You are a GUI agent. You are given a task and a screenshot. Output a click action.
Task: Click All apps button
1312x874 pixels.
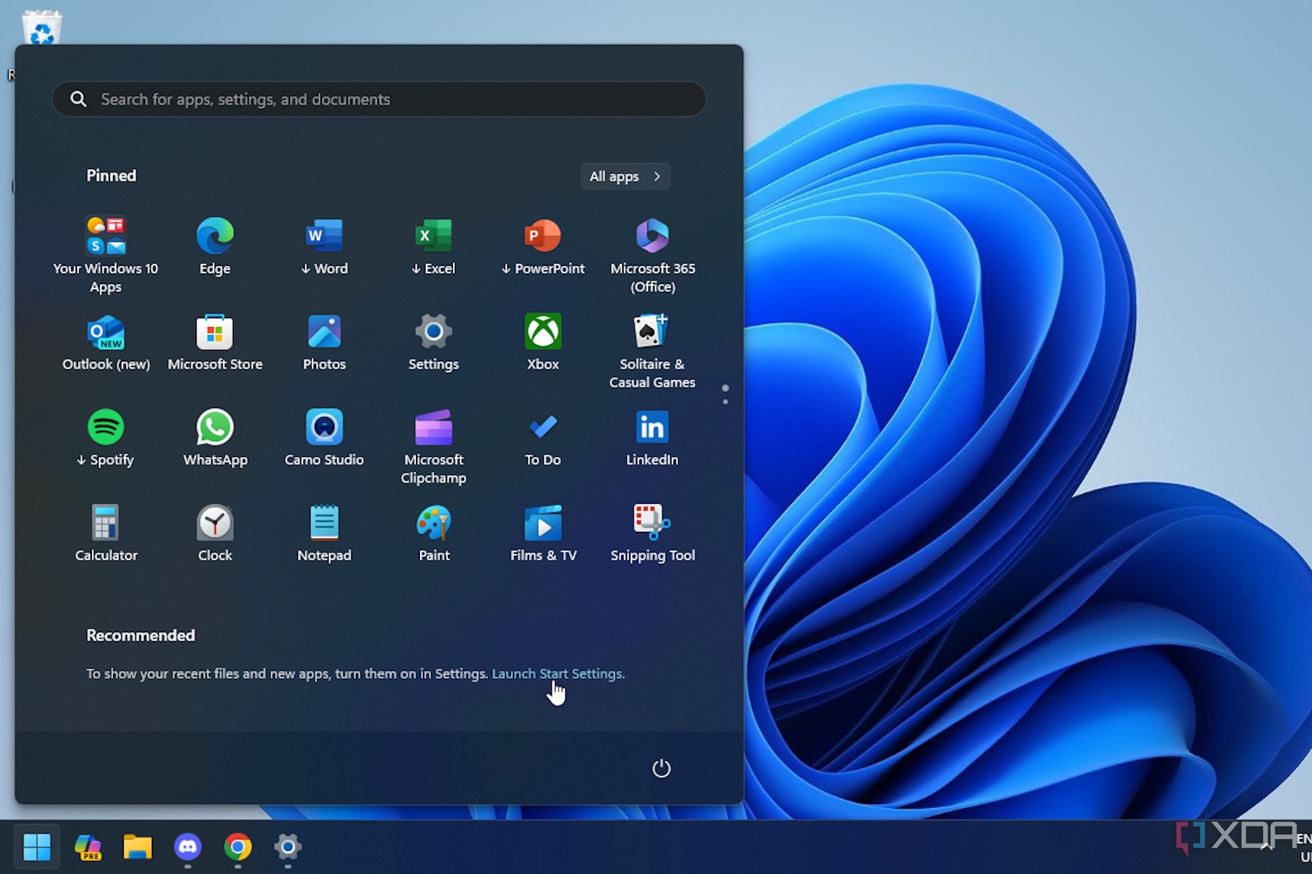click(x=622, y=175)
